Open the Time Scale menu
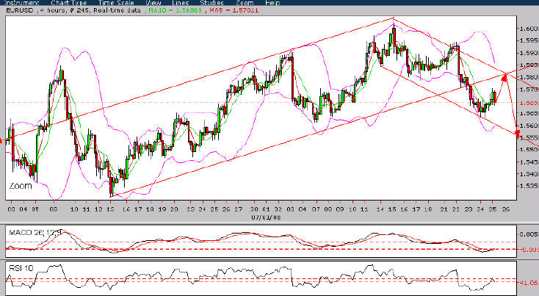This screenshot has width=539, height=296. [115, 3]
